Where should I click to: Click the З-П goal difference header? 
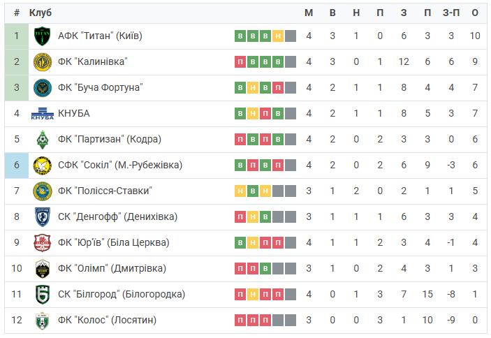point(451,13)
